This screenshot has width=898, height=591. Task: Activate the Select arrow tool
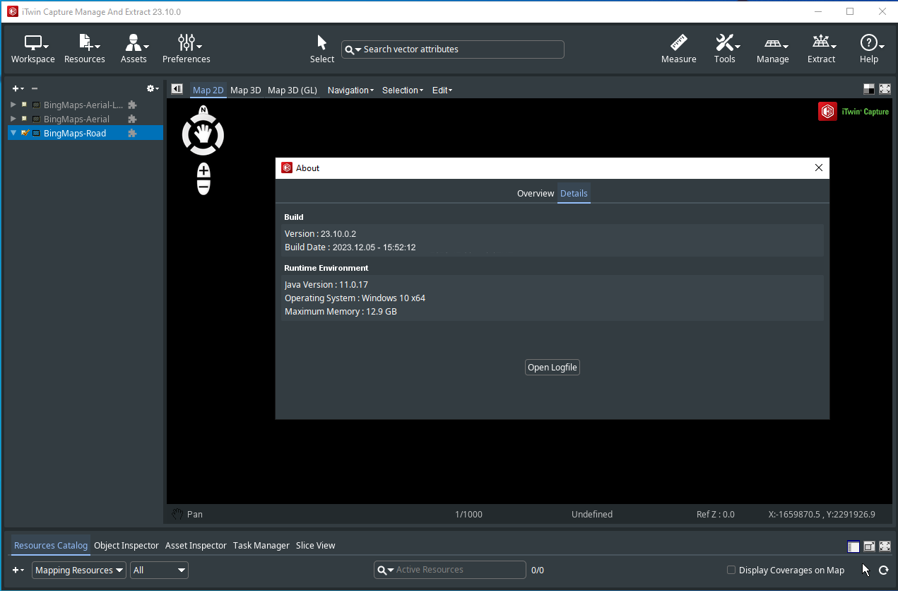(x=322, y=49)
